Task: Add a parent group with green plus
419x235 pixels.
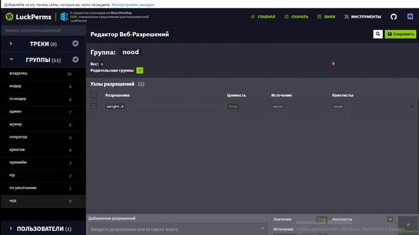Action: 139,70
